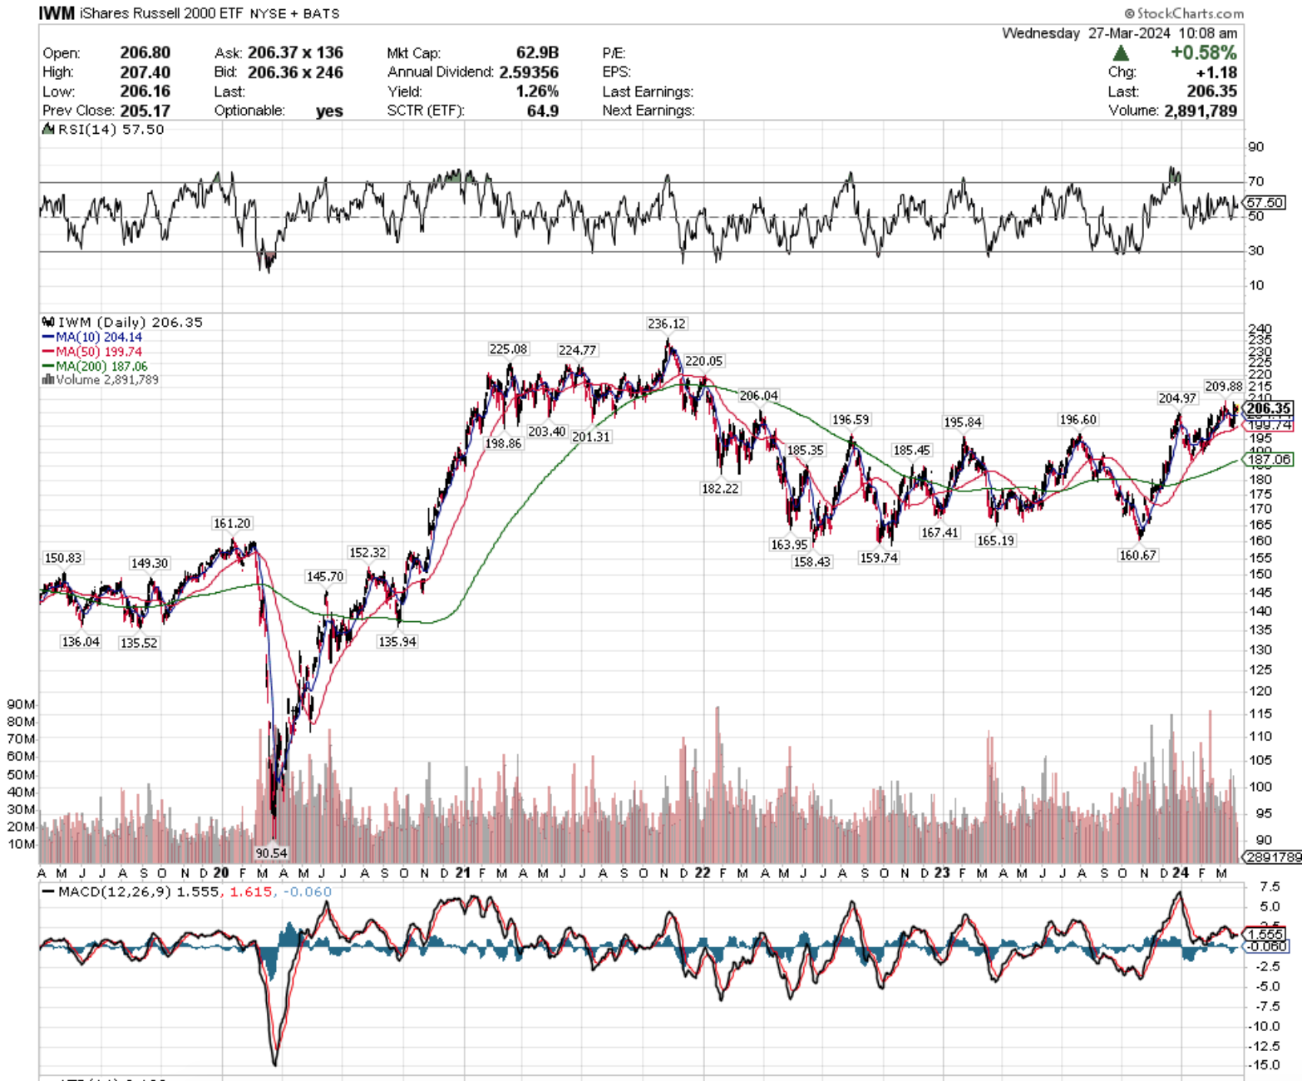Click the blue MA(10) line swatch in the legend
The image size is (1302, 1081).
tap(48, 337)
